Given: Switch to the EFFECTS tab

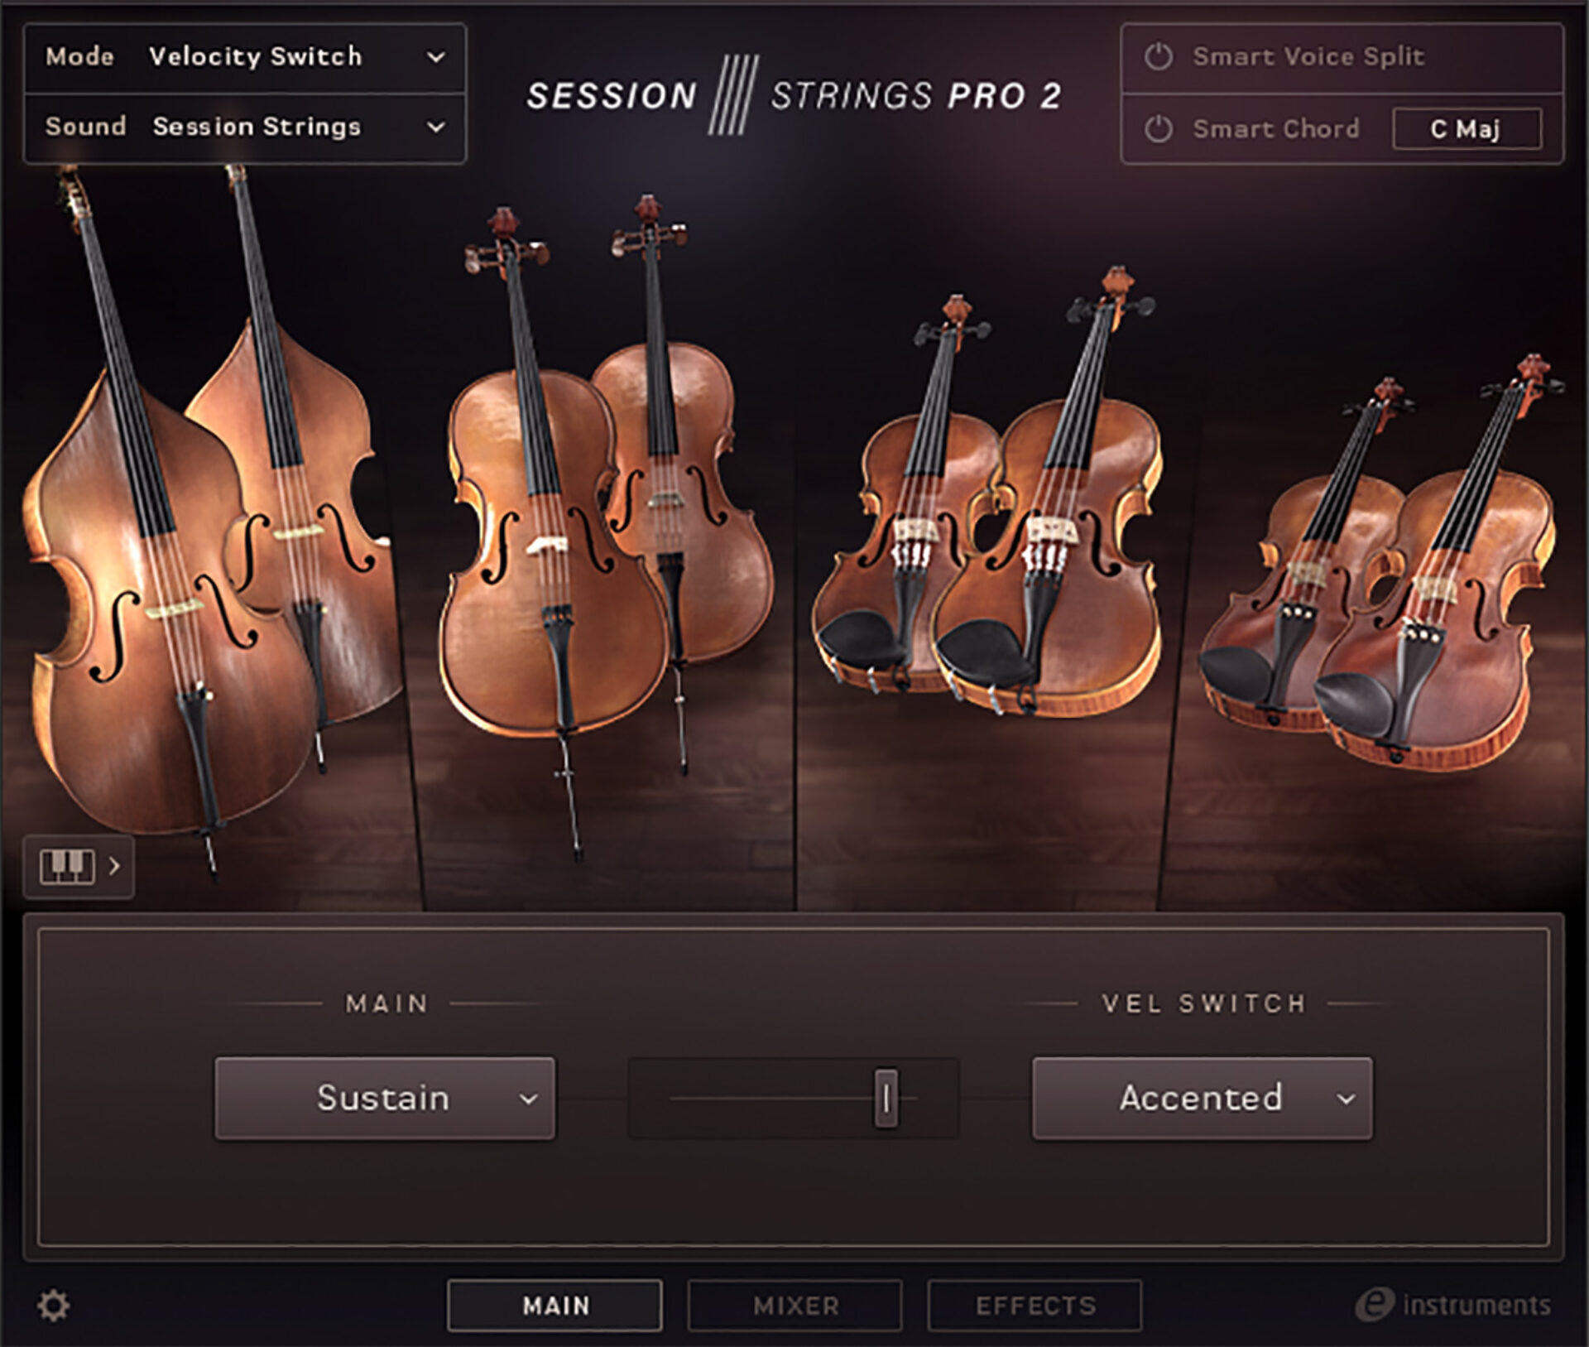Looking at the screenshot, I should click(1035, 1304).
